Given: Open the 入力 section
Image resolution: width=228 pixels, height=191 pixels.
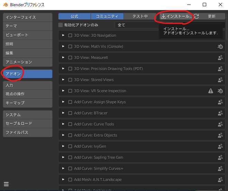Looking at the screenshot, I should 28,85.
